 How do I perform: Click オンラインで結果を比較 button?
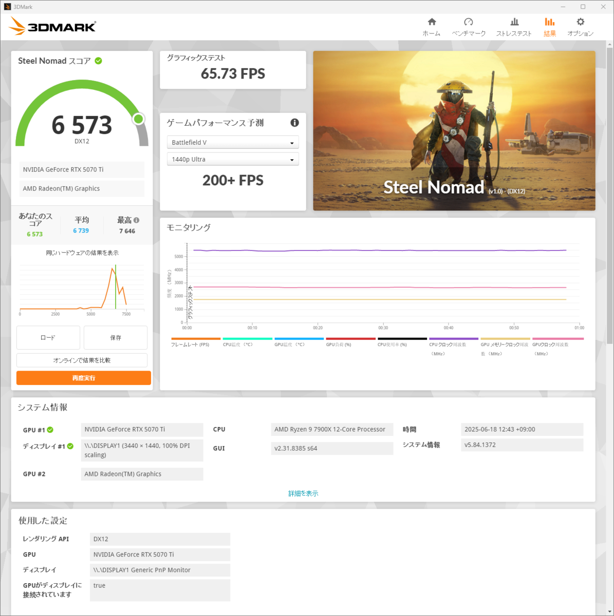point(82,360)
